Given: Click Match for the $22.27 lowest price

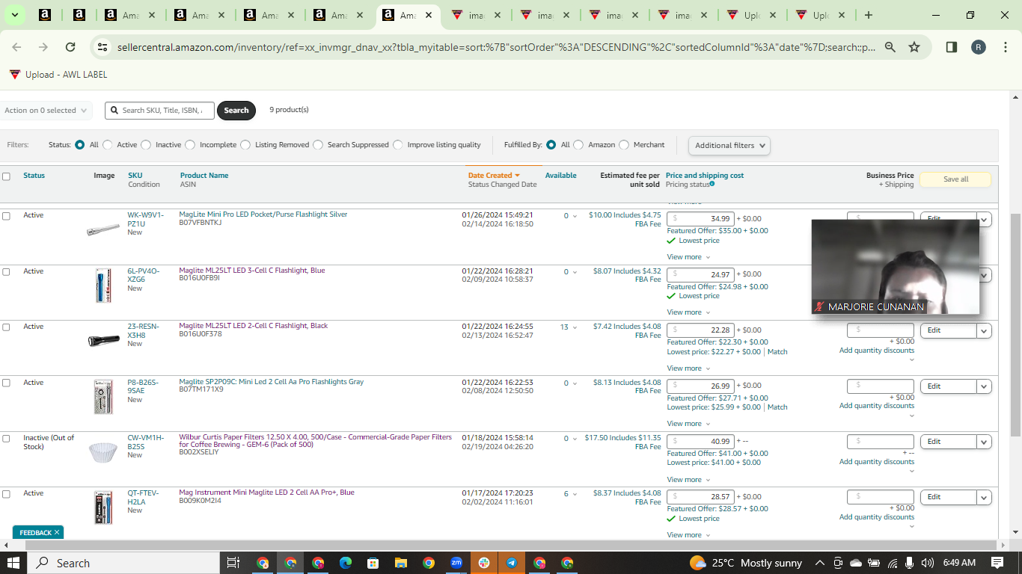Looking at the screenshot, I should pyautogui.click(x=777, y=352).
